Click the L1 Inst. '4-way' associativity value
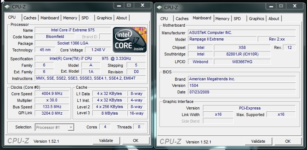Image resolution: width=307 pixels, height=150 pixels. tap(137, 100)
